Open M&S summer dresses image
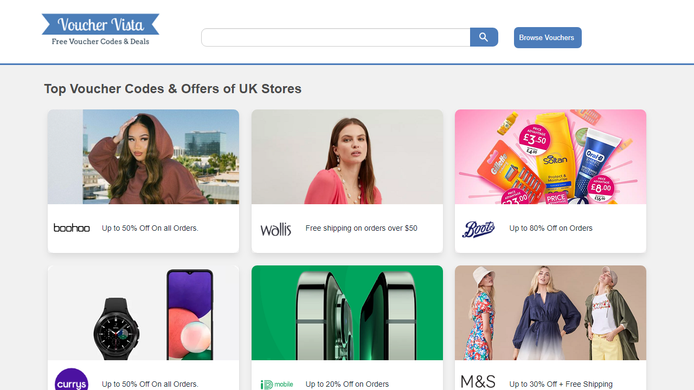This screenshot has height=390, width=694. [550, 313]
